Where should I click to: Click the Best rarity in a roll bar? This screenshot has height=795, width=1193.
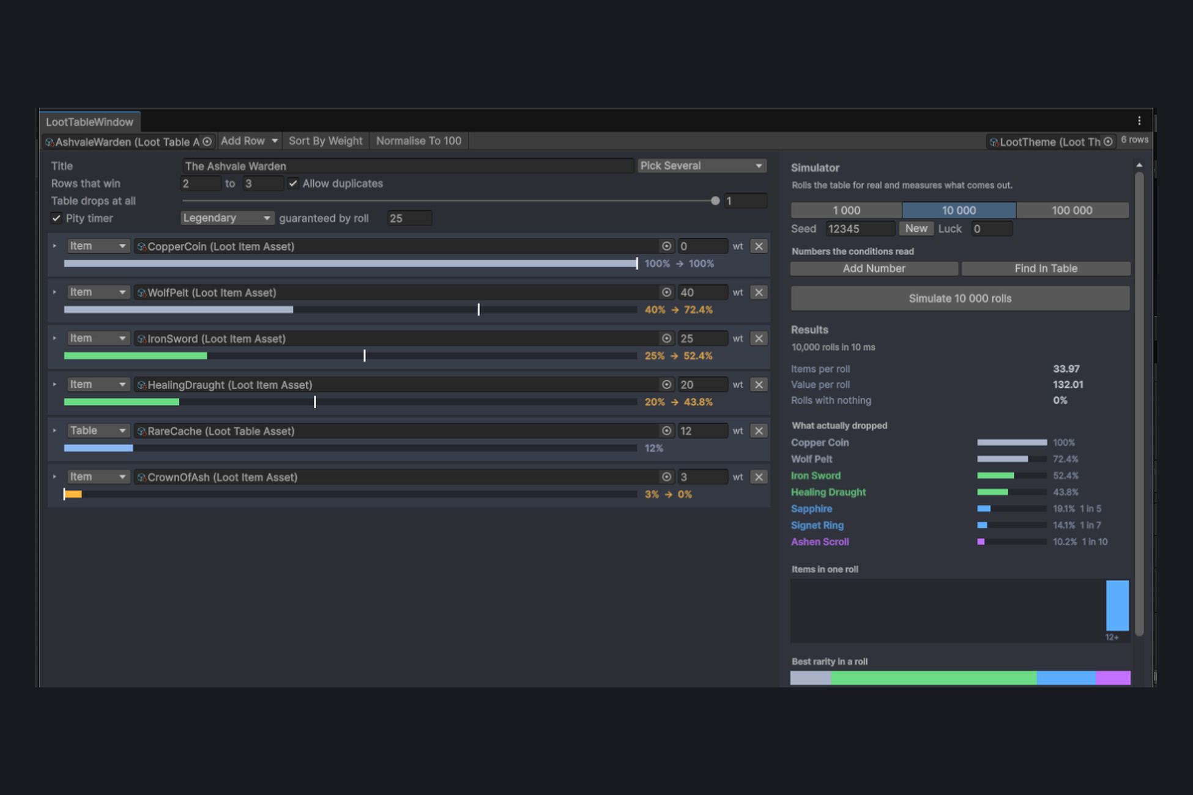[x=960, y=678]
